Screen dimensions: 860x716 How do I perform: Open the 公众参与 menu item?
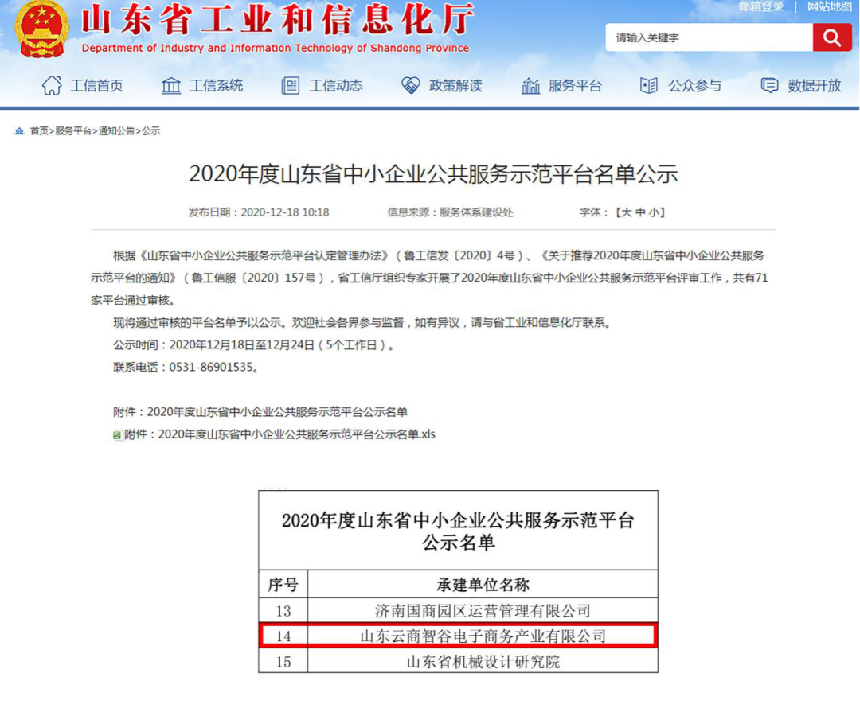tap(694, 85)
